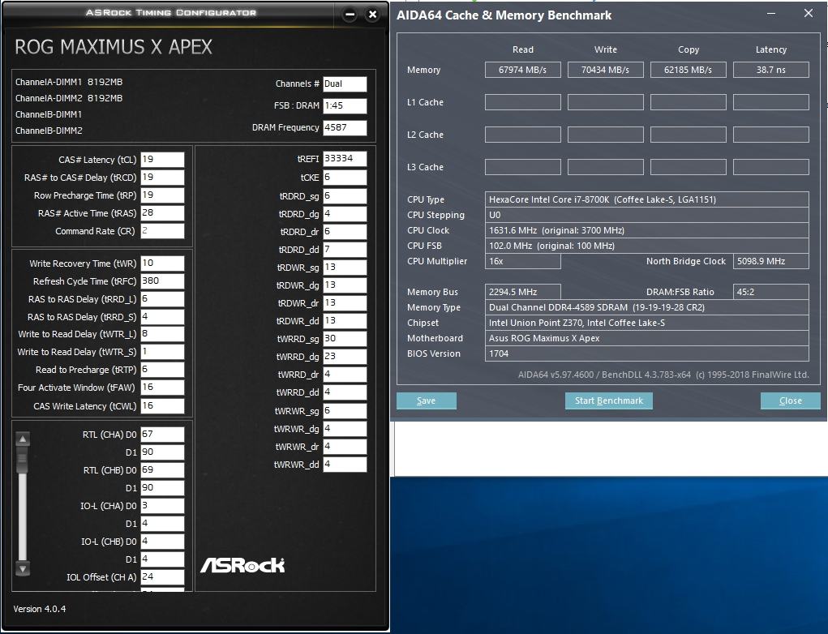Click the scroll down arrow in RTL list
Image resolution: width=828 pixels, height=634 pixels.
23,568
